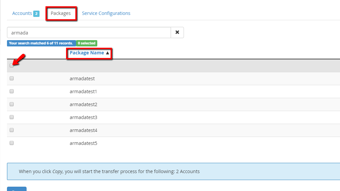The height and width of the screenshot is (191, 340).
Task: Click the armadatest package name
Action: point(82,79)
